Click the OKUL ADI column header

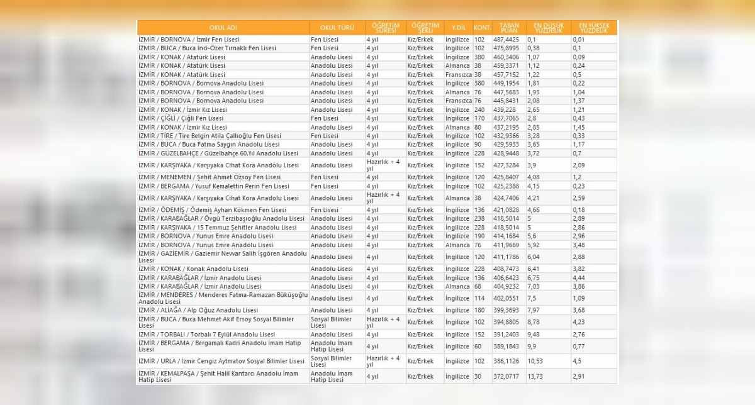tap(223, 28)
